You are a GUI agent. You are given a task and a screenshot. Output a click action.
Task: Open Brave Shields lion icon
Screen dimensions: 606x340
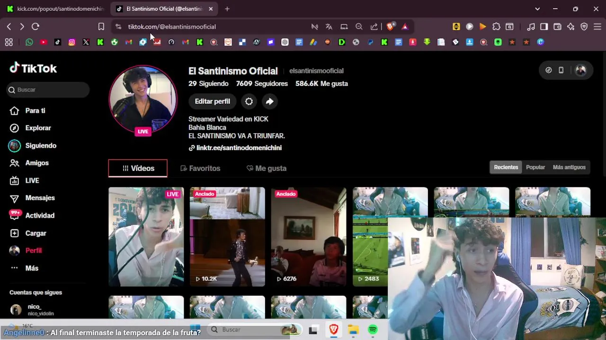click(390, 27)
